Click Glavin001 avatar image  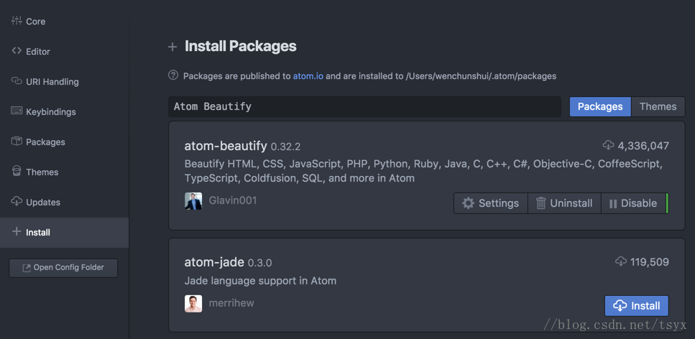(193, 201)
